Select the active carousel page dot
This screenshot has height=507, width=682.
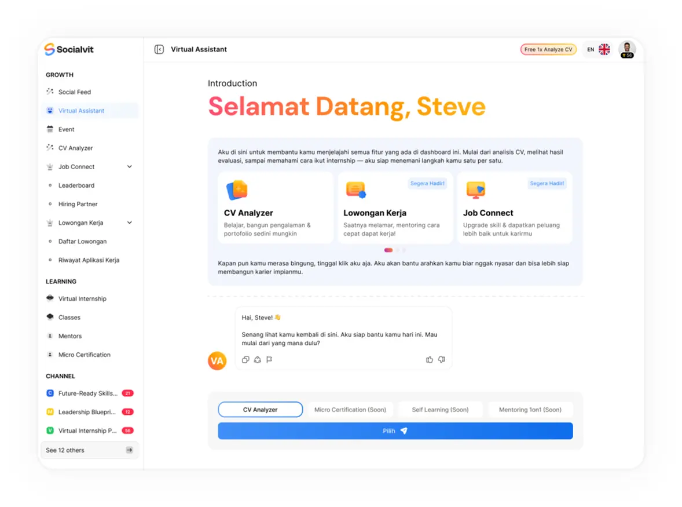click(388, 250)
